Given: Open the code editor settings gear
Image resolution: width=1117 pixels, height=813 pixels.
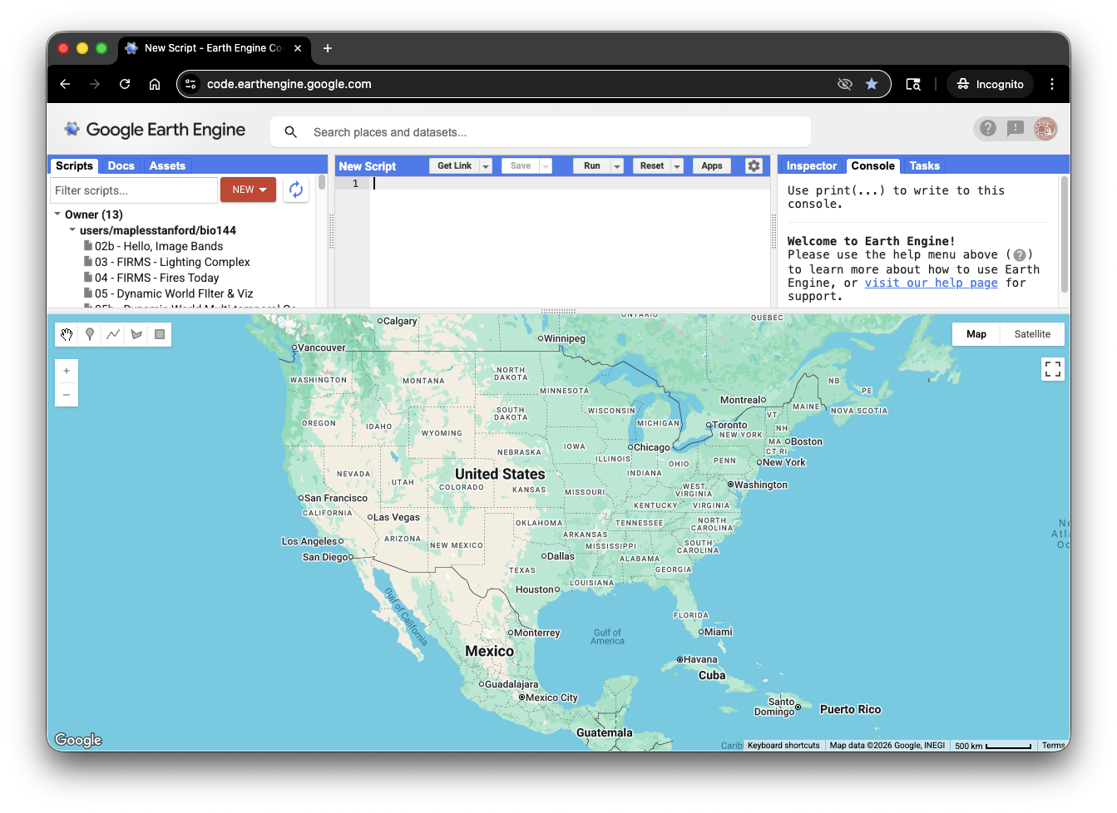Looking at the screenshot, I should click(754, 165).
